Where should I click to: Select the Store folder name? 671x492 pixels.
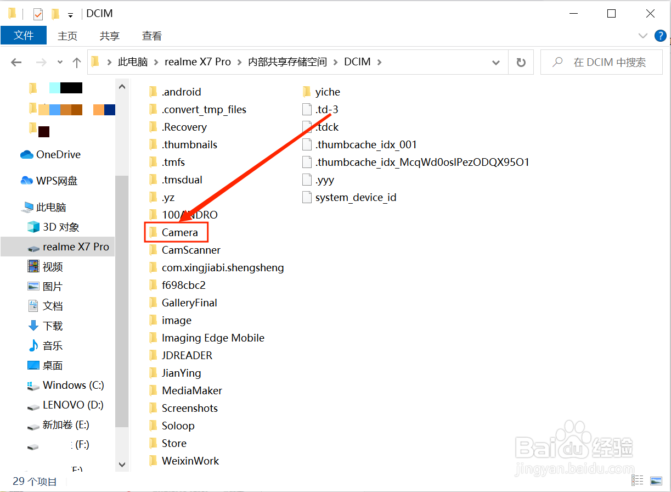click(x=174, y=443)
